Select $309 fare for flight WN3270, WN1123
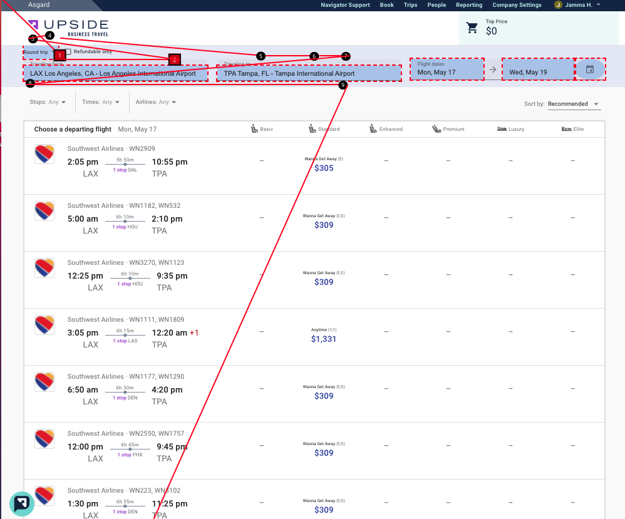Screen dimensions: 625x519 pyautogui.click(x=324, y=279)
